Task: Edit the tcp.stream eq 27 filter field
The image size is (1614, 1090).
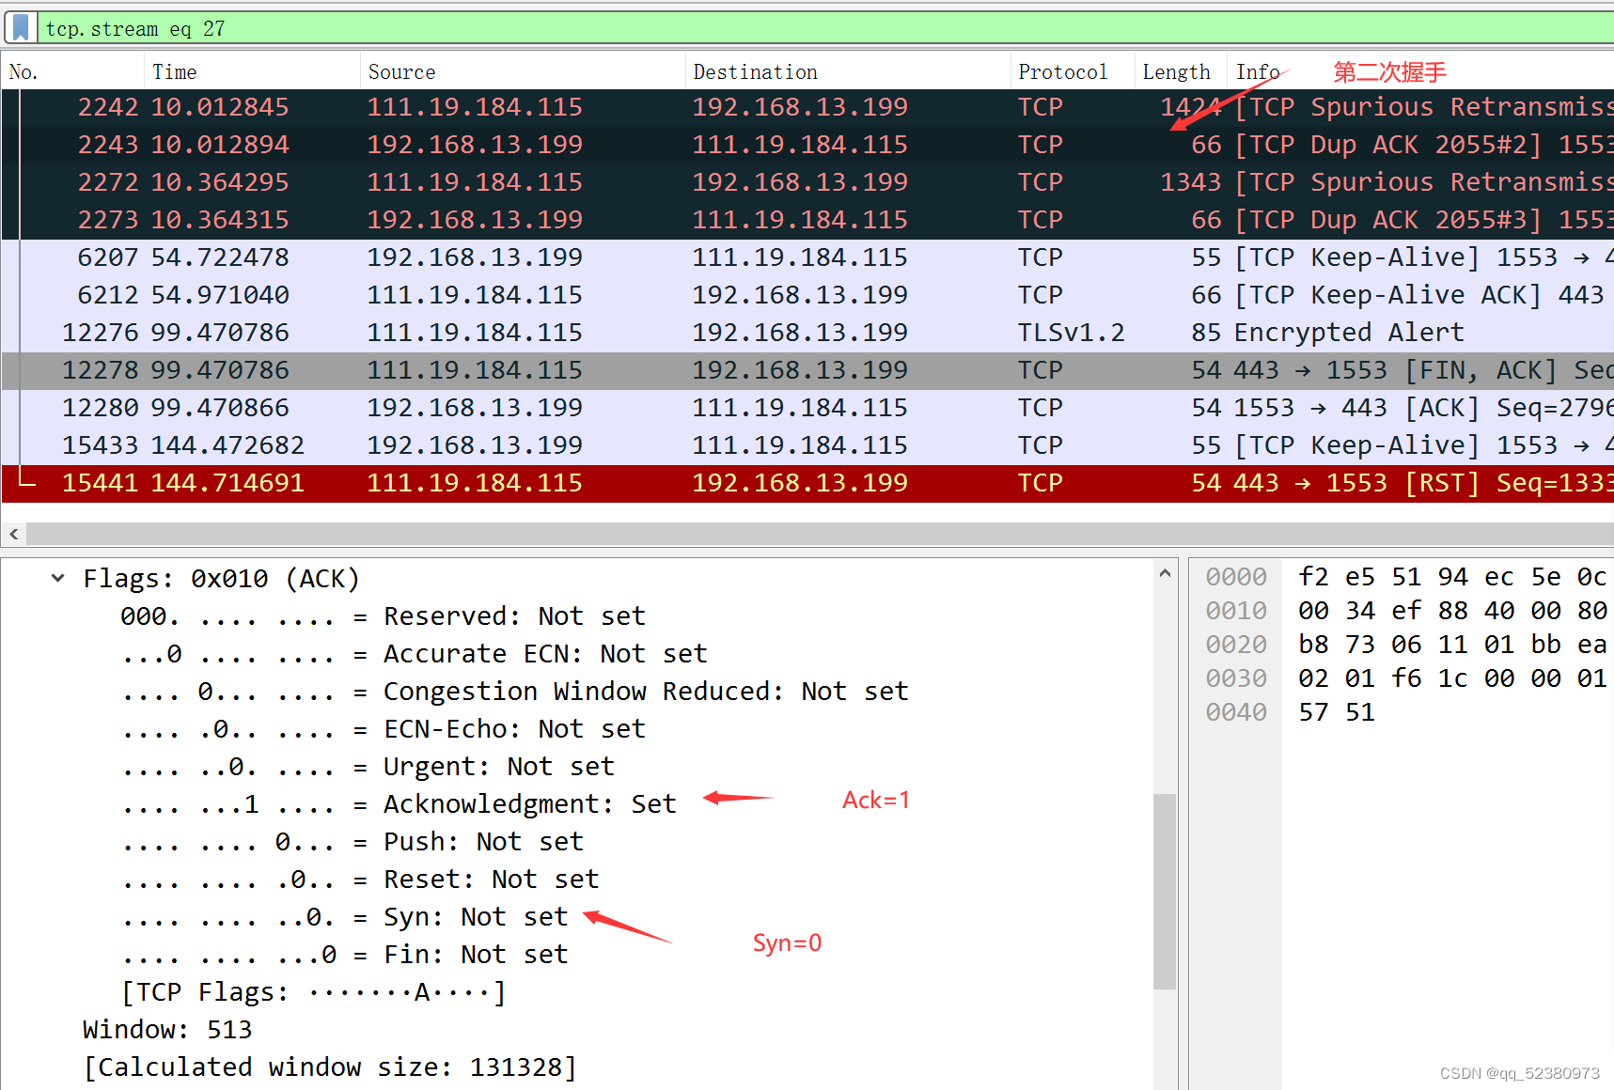Action: [x=827, y=28]
